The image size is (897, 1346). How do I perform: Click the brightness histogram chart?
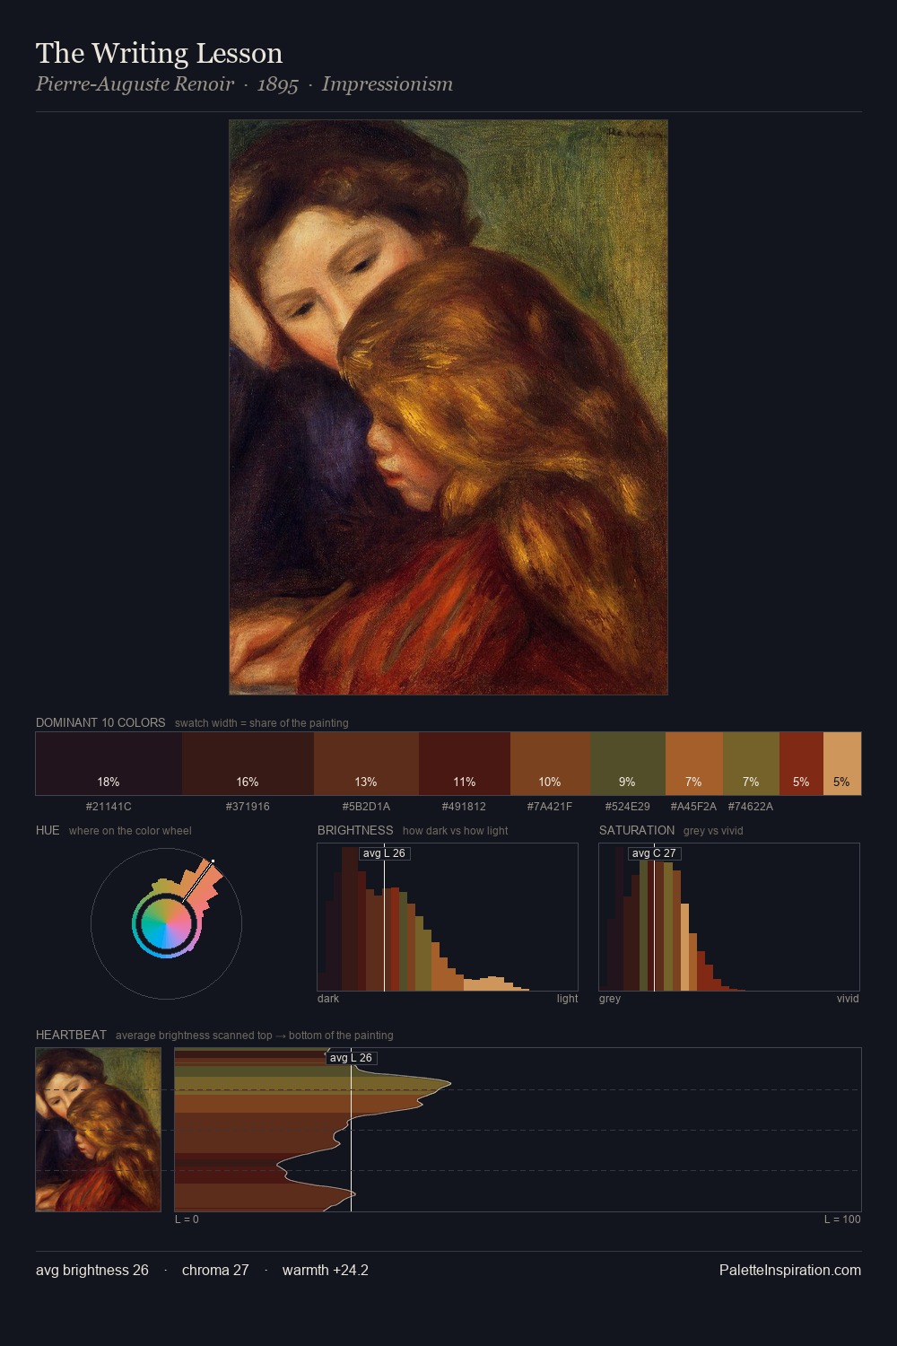pos(448,917)
